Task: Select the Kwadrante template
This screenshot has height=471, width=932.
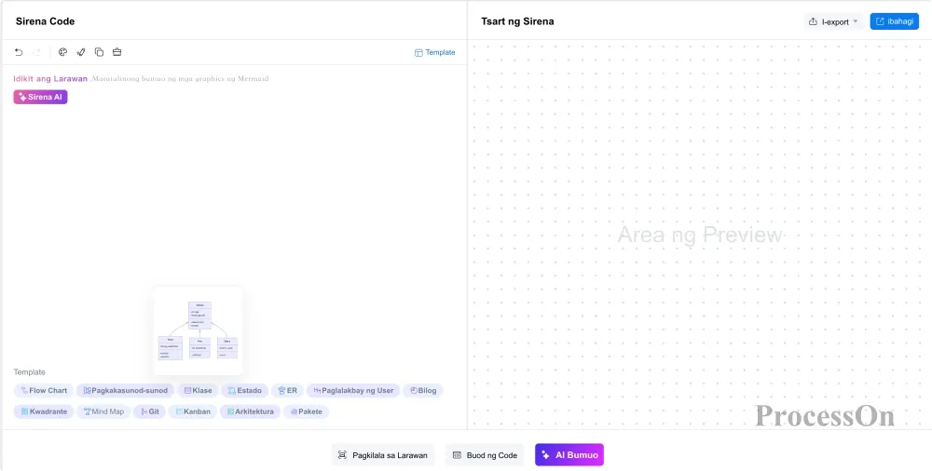Action: point(44,411)
